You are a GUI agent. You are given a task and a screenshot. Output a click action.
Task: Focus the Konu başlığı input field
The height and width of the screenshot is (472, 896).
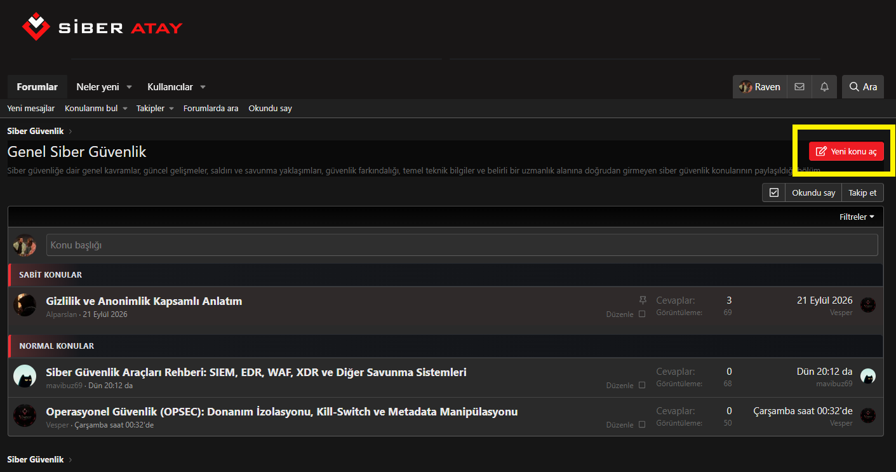(x=462, y=245)
